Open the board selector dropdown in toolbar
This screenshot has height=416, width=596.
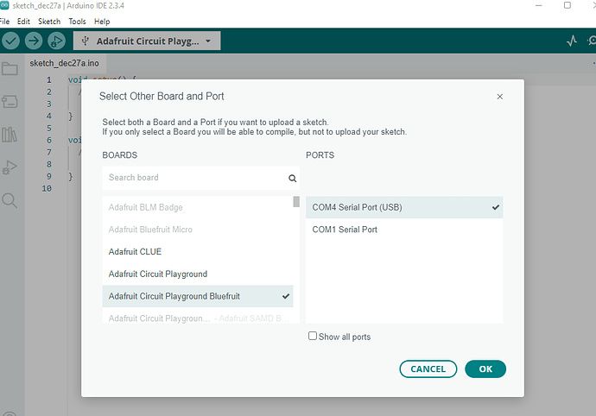pos(147,41)
